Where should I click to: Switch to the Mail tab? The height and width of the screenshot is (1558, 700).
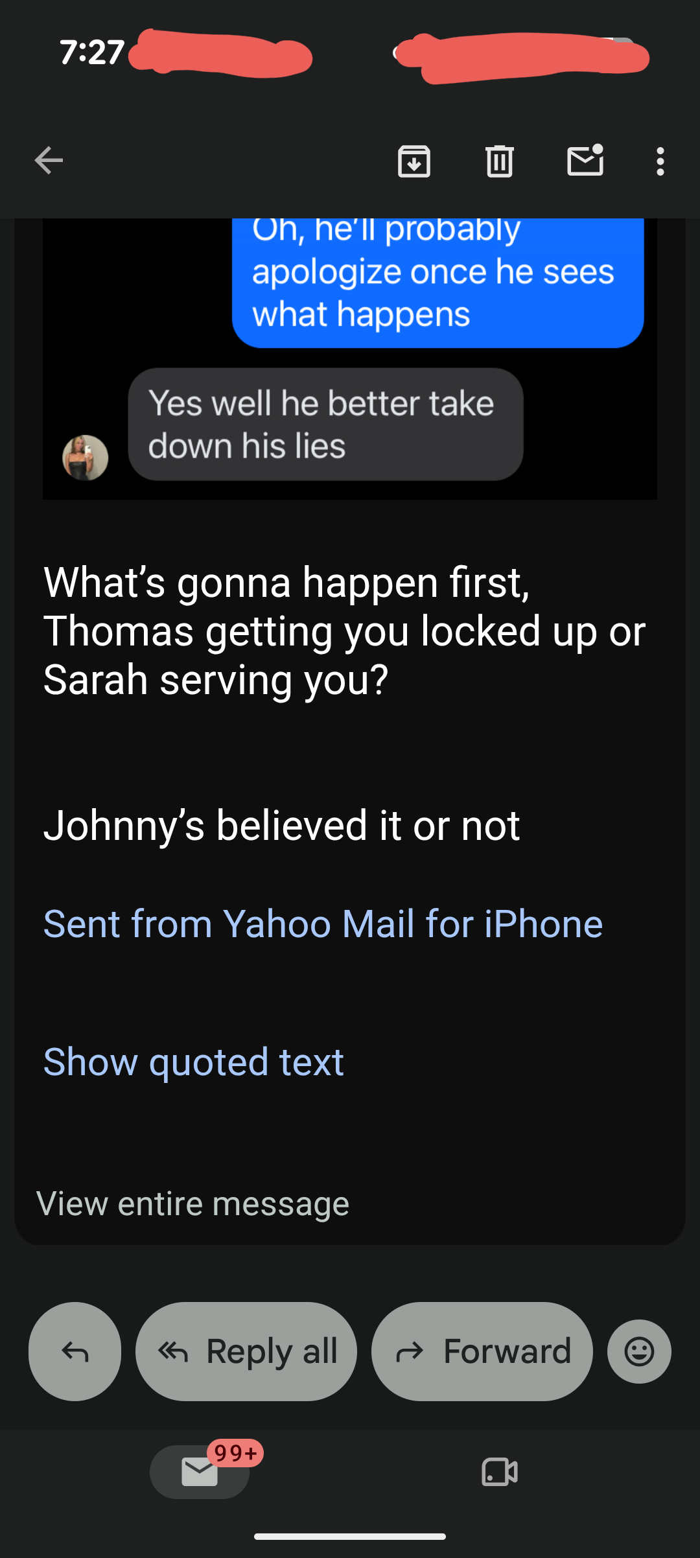pyautogui.click(x=200, y=1472)
